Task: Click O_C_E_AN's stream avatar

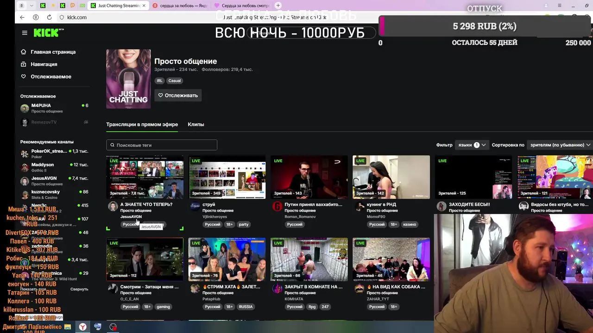Action: (x=113, y=289)
